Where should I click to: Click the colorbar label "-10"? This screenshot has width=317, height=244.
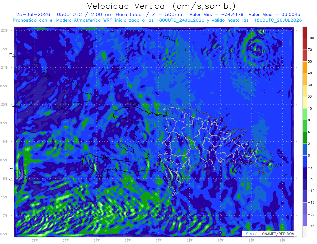(311, 191)
